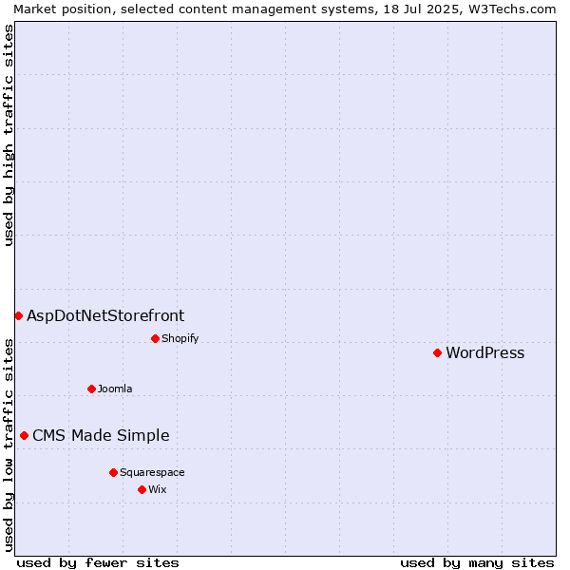
Task: Click the red Squarespace data point
Action: (113, 472)
